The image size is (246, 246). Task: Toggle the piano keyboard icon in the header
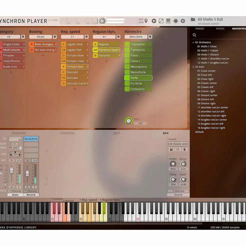click(x=168, y=21)
